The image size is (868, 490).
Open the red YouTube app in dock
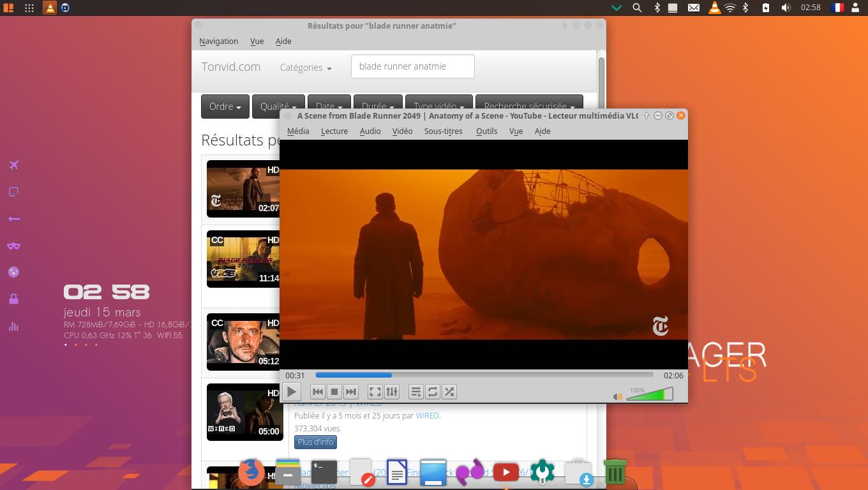pos(505,473)
